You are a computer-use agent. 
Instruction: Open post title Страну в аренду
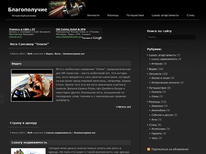[x=23, y=123]
